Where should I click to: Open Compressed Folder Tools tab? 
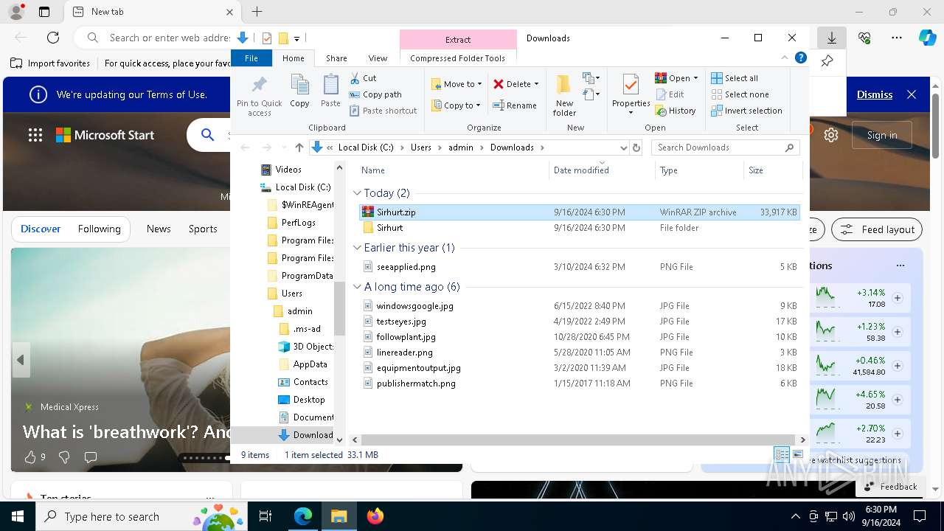(458, 58)
